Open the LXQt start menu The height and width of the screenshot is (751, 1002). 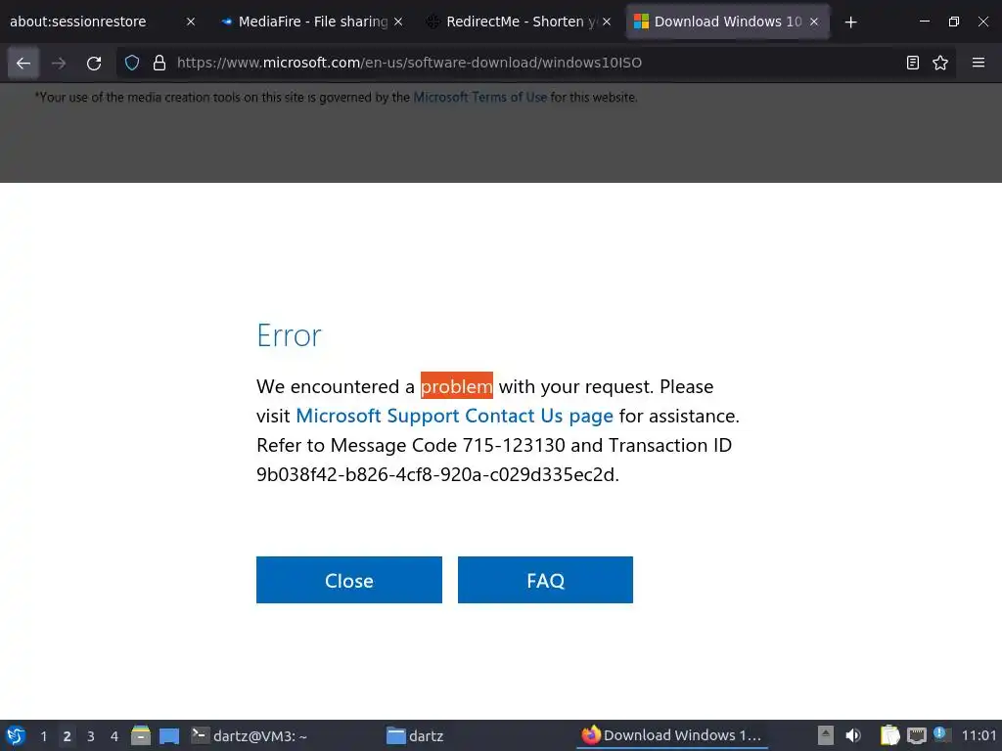(x=16, y=735)
